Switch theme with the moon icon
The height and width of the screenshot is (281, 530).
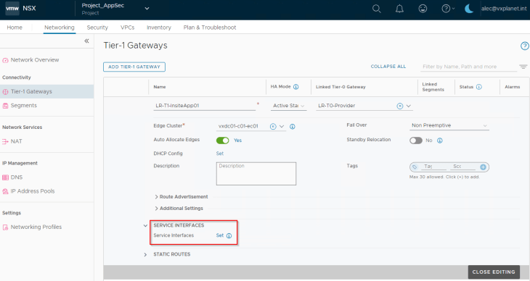469,9
